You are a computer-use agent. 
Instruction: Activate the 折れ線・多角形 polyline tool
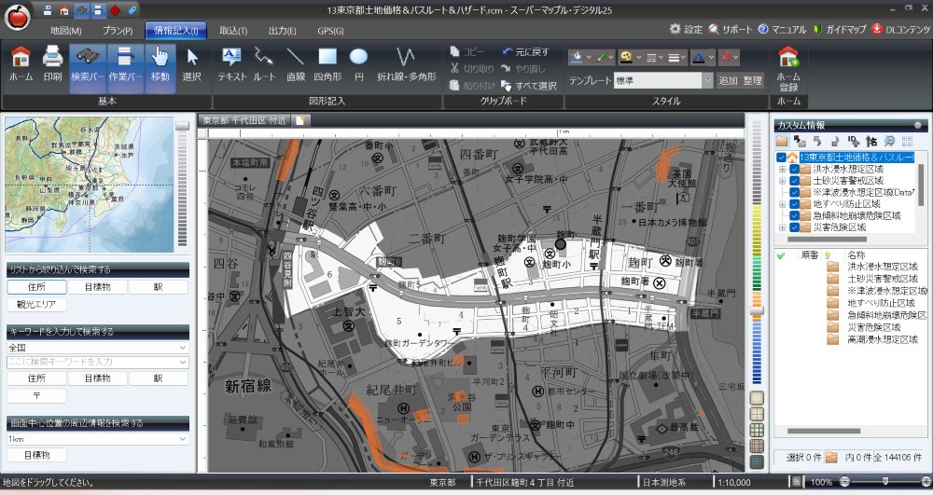[406, 63]
